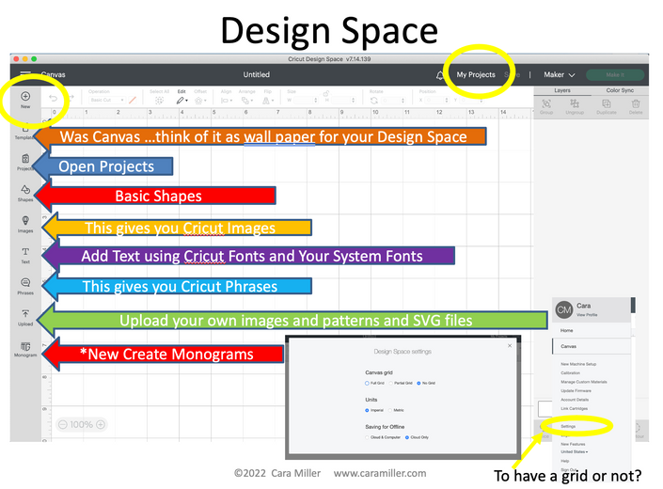Image resolution: width=663 pixels, height=489 pixels.
Task: Click the zoom out minus icon
Action: [x=63, y=424]
